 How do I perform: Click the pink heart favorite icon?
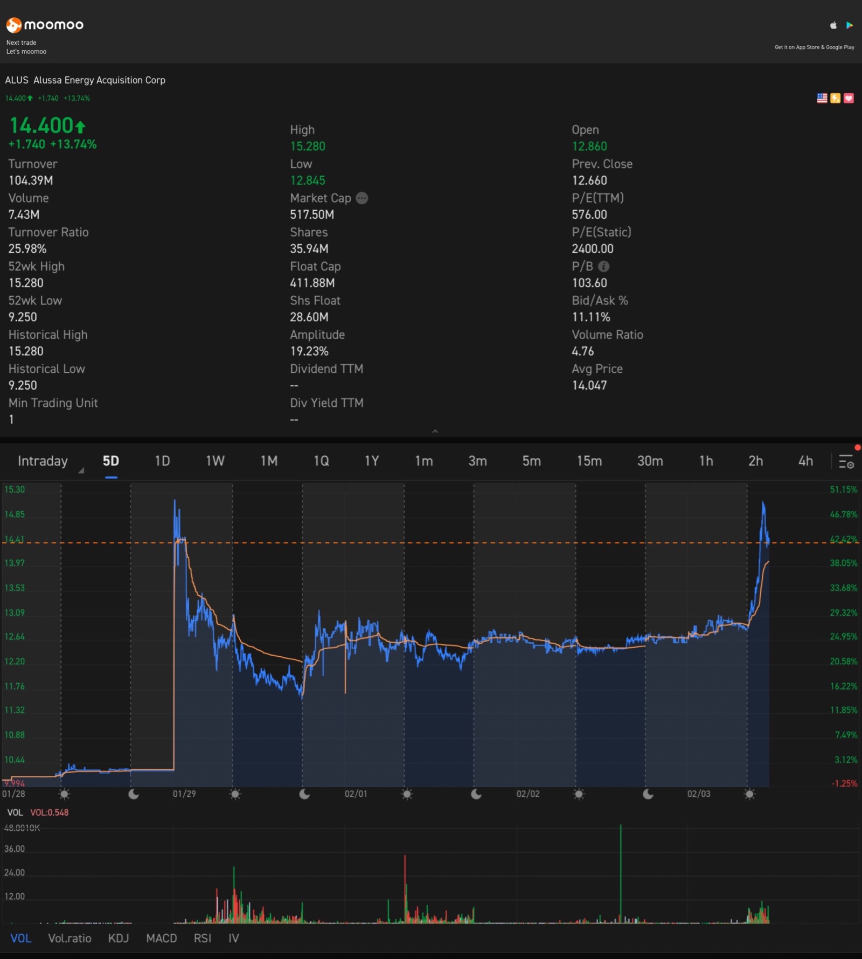click(849, 98)
